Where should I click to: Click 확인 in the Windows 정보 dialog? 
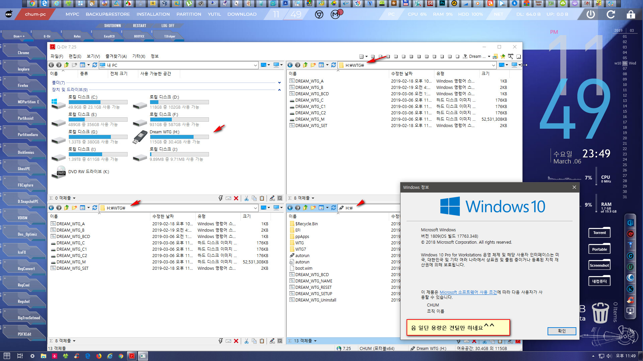[x=562, y=331]
